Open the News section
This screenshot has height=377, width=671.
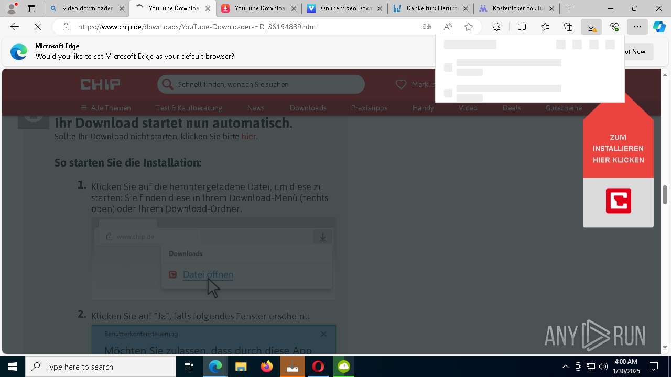pyautogui.click(x=256, y=108)
